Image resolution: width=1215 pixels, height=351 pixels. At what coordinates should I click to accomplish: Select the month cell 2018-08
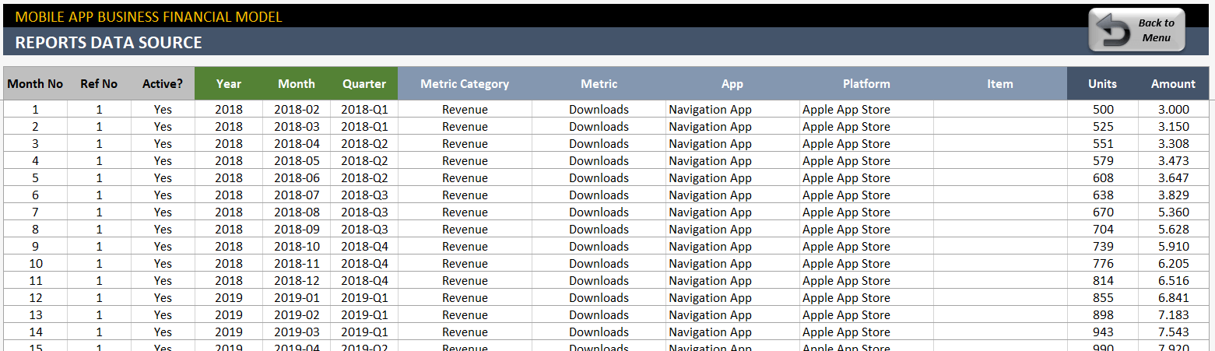[x=297, y=212]
